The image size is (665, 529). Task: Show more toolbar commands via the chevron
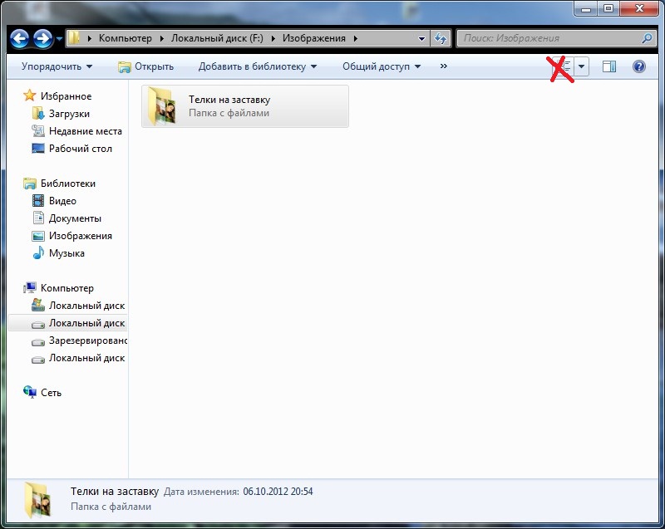(x=444, y=66)
